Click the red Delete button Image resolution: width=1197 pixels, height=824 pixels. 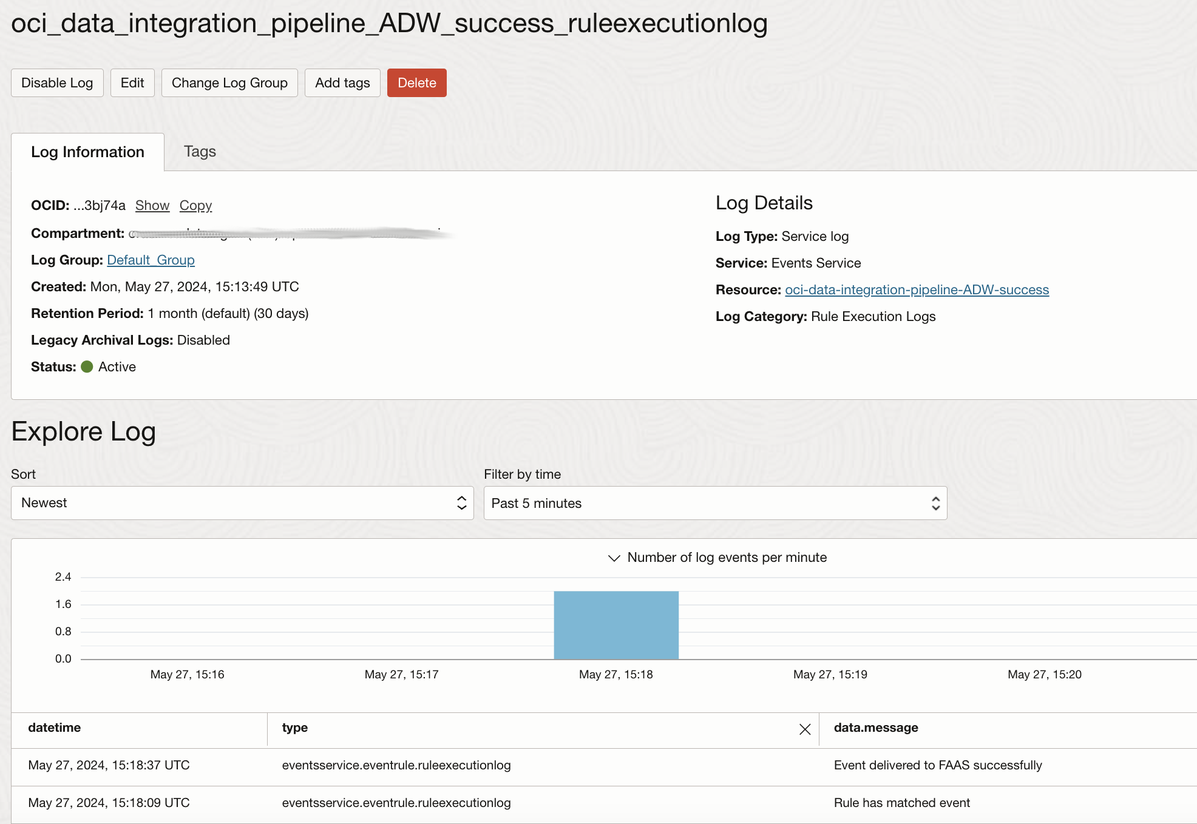tap(417, 83)
